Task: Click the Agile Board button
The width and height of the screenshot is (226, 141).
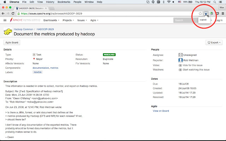Action: coord(12,42)
